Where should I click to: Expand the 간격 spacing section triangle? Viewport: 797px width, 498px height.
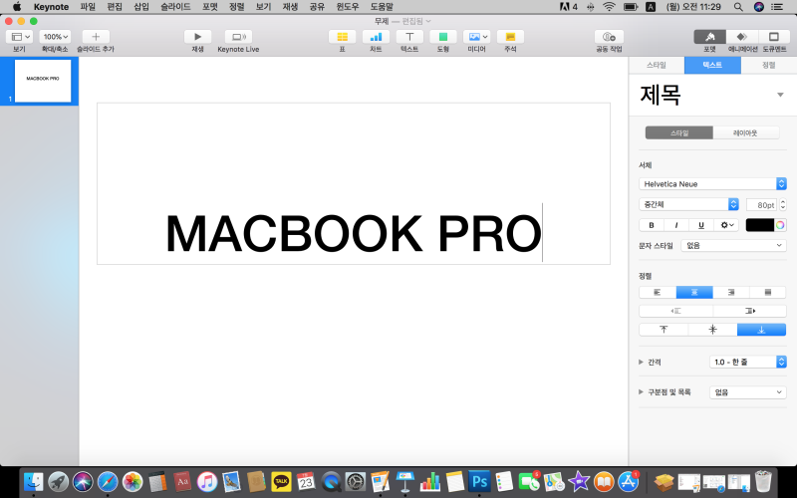point(641,362)
